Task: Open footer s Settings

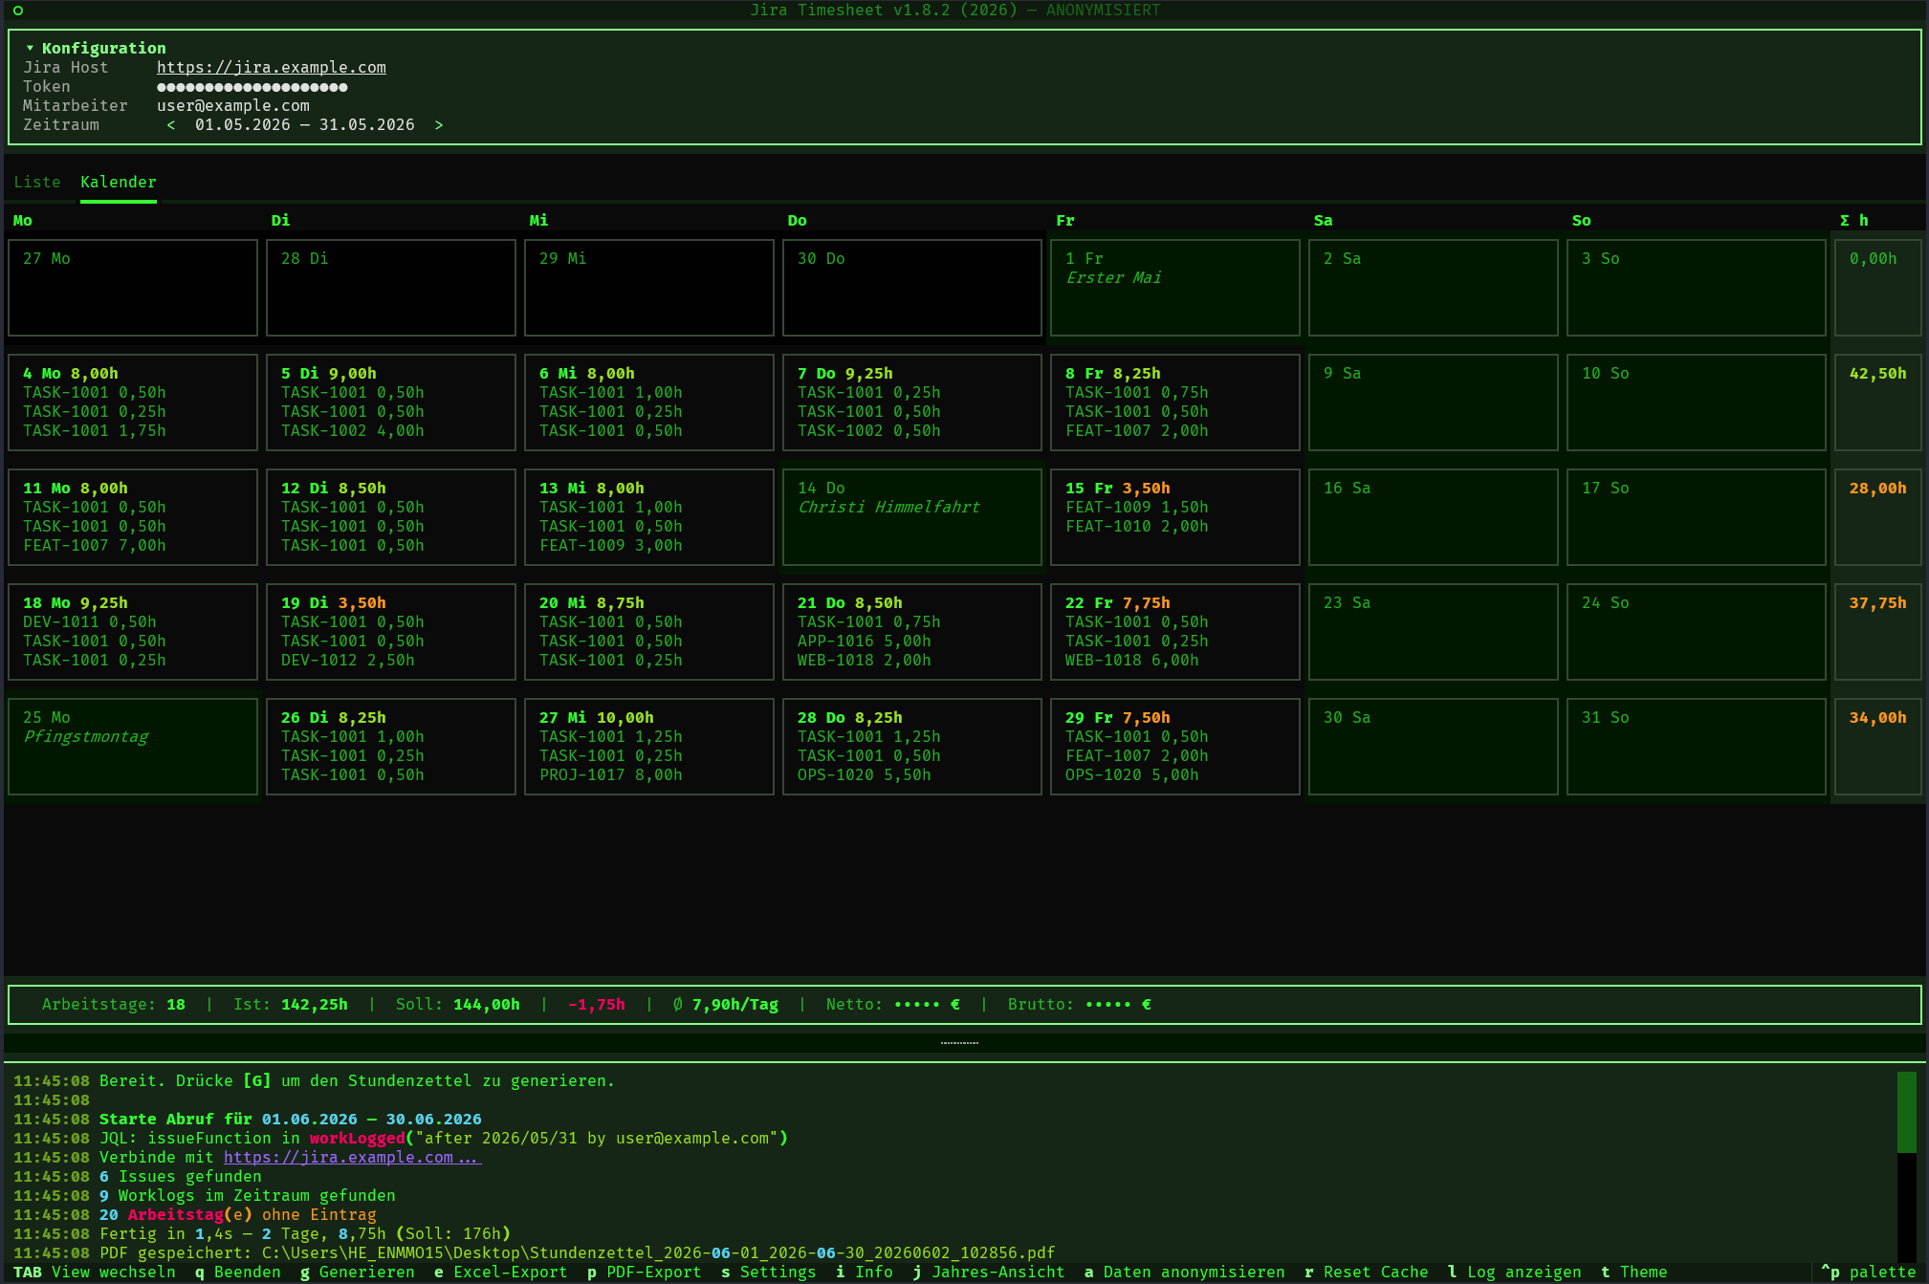Action: (x=769, y=1273)
